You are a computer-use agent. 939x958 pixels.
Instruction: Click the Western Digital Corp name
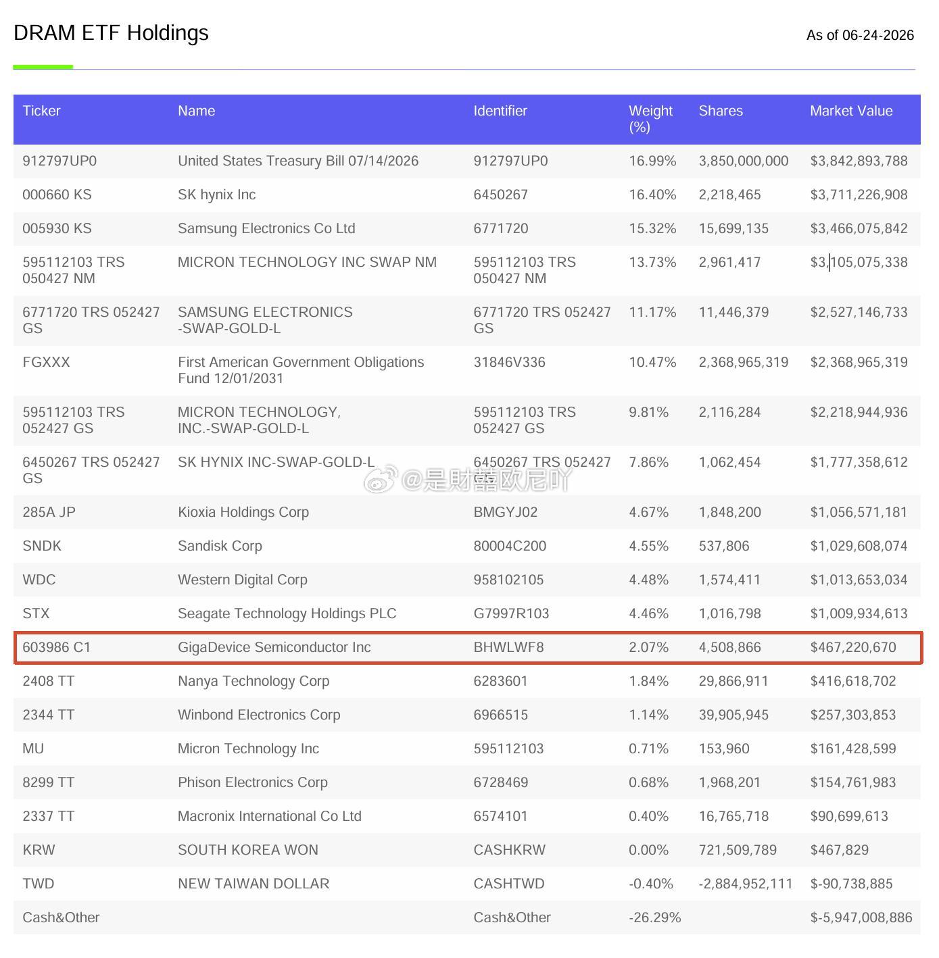(243, 580)
